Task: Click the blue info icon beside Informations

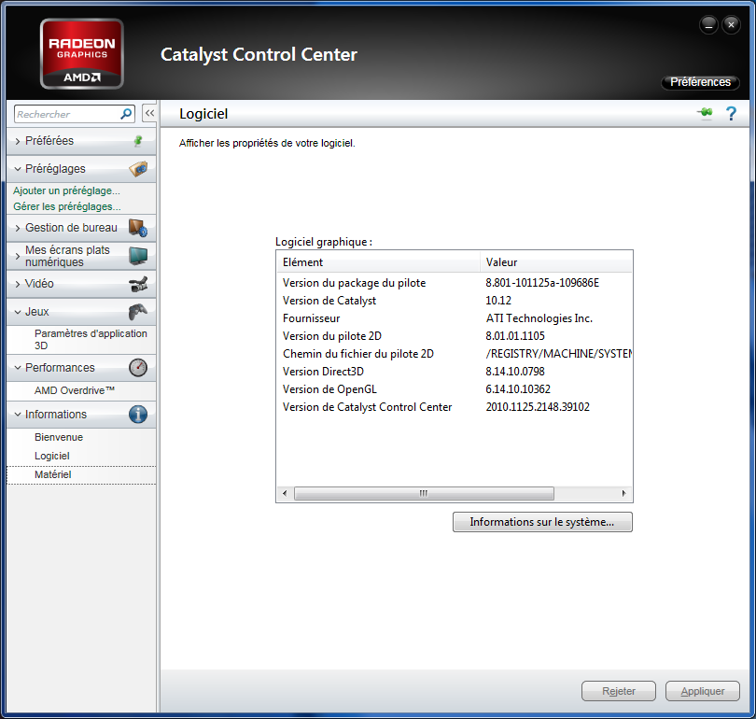Action: click(x=140, y=414)
